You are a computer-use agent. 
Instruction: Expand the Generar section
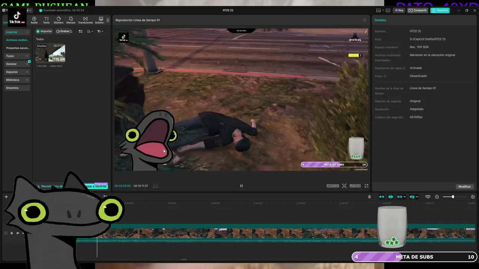(17, 64)
